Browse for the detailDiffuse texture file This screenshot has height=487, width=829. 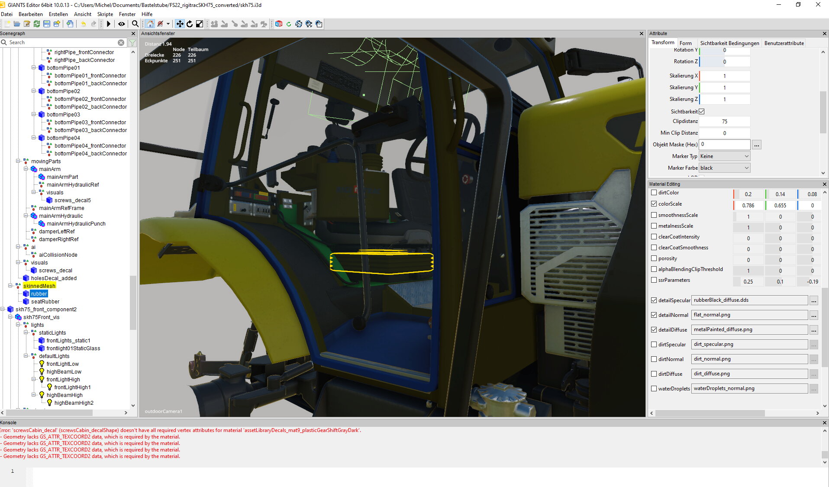(x=814, y=330)
